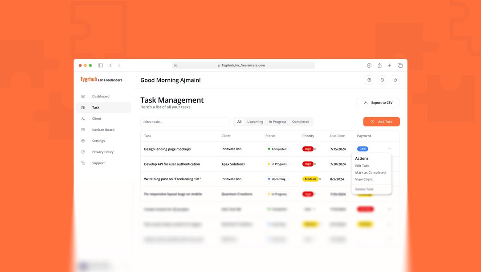Click the In Progress status badge for Develop API
481x272 pixels.
pos(277,164)
